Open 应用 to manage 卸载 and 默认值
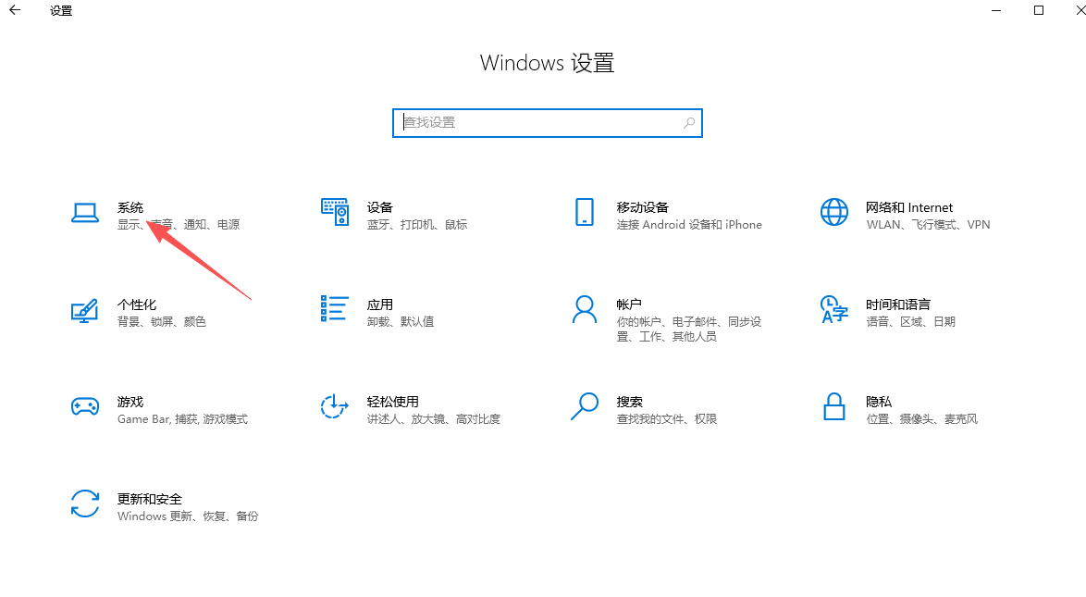Viewport: 1086px width, 597px height. (379, 312)
